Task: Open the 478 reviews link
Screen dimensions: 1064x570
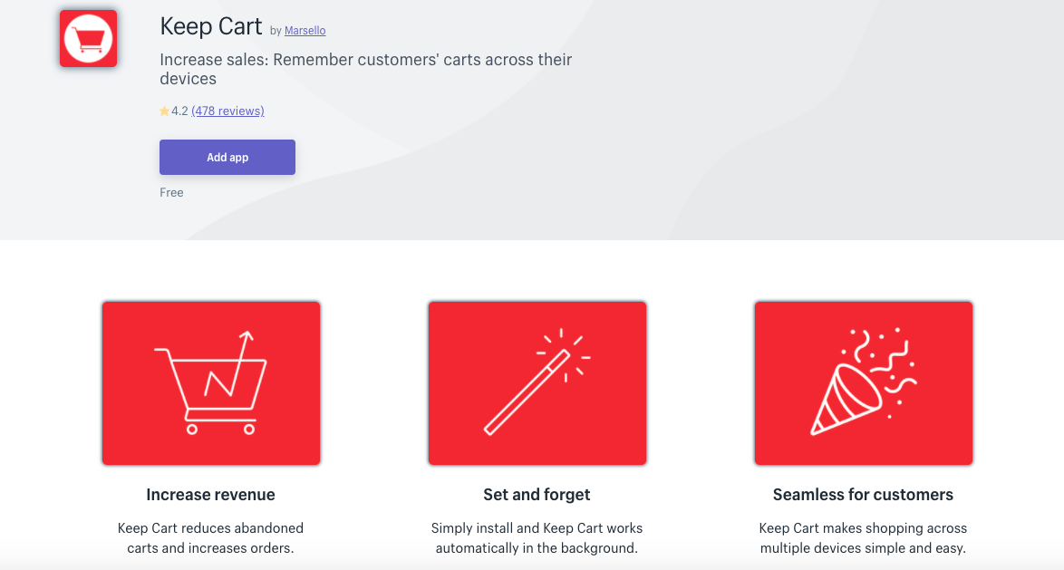Action: point(228,111)
